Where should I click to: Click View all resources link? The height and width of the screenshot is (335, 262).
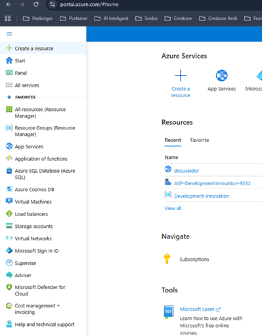click(173, 208)
